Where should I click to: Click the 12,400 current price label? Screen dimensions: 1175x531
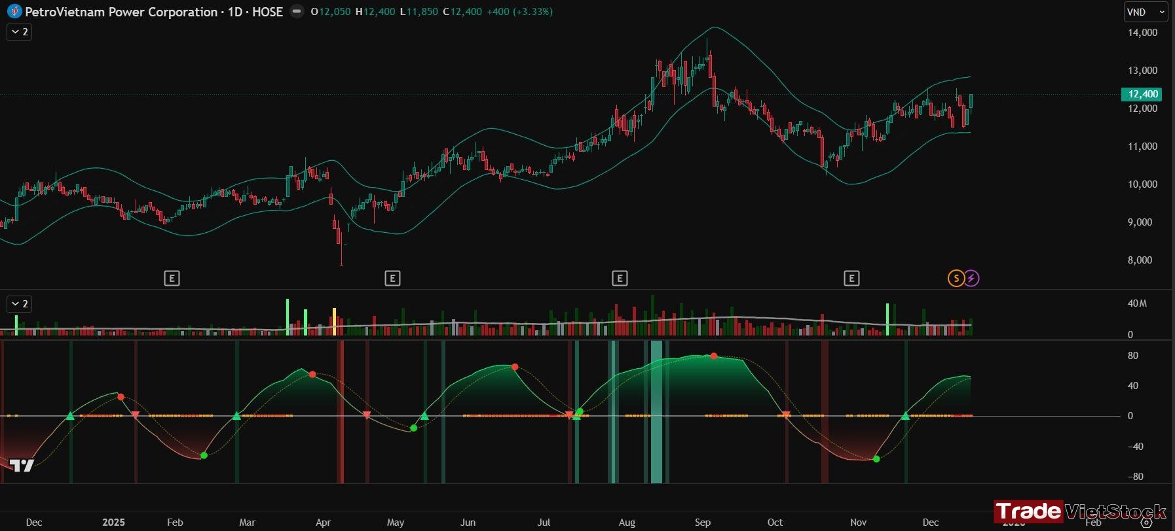pyautogui.click(x=1142, y=94)
